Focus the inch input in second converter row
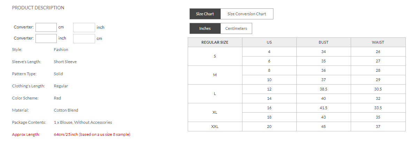Screen dimensions: 419x148 46,38
